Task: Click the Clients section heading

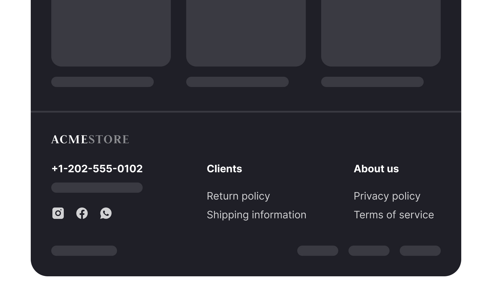Action: click(x=224, y=169)
